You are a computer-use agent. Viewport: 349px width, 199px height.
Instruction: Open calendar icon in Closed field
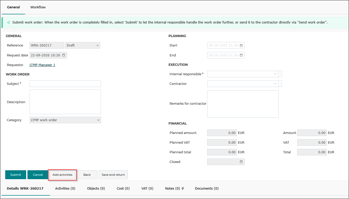coord(241,162)
